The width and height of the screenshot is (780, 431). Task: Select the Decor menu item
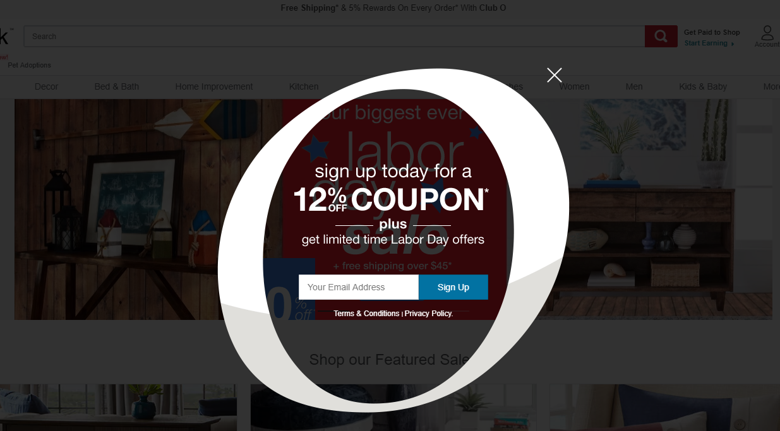tap(46, 86)
